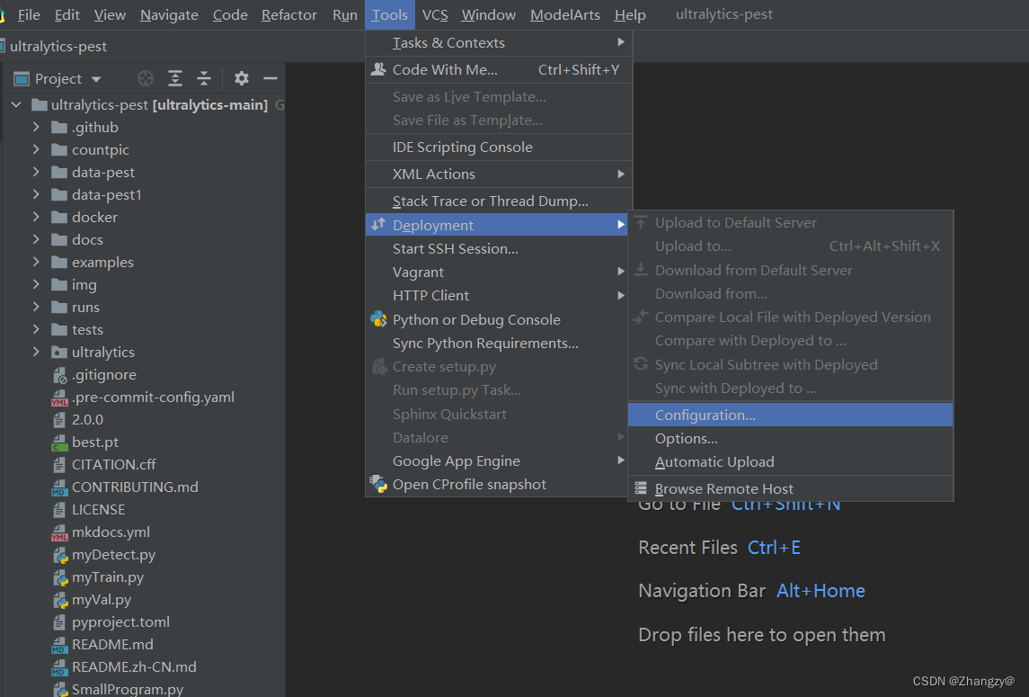The width and height of the screenshot is (1029, 697).
Task: Open Project panel settings gear
Action: 242,79
